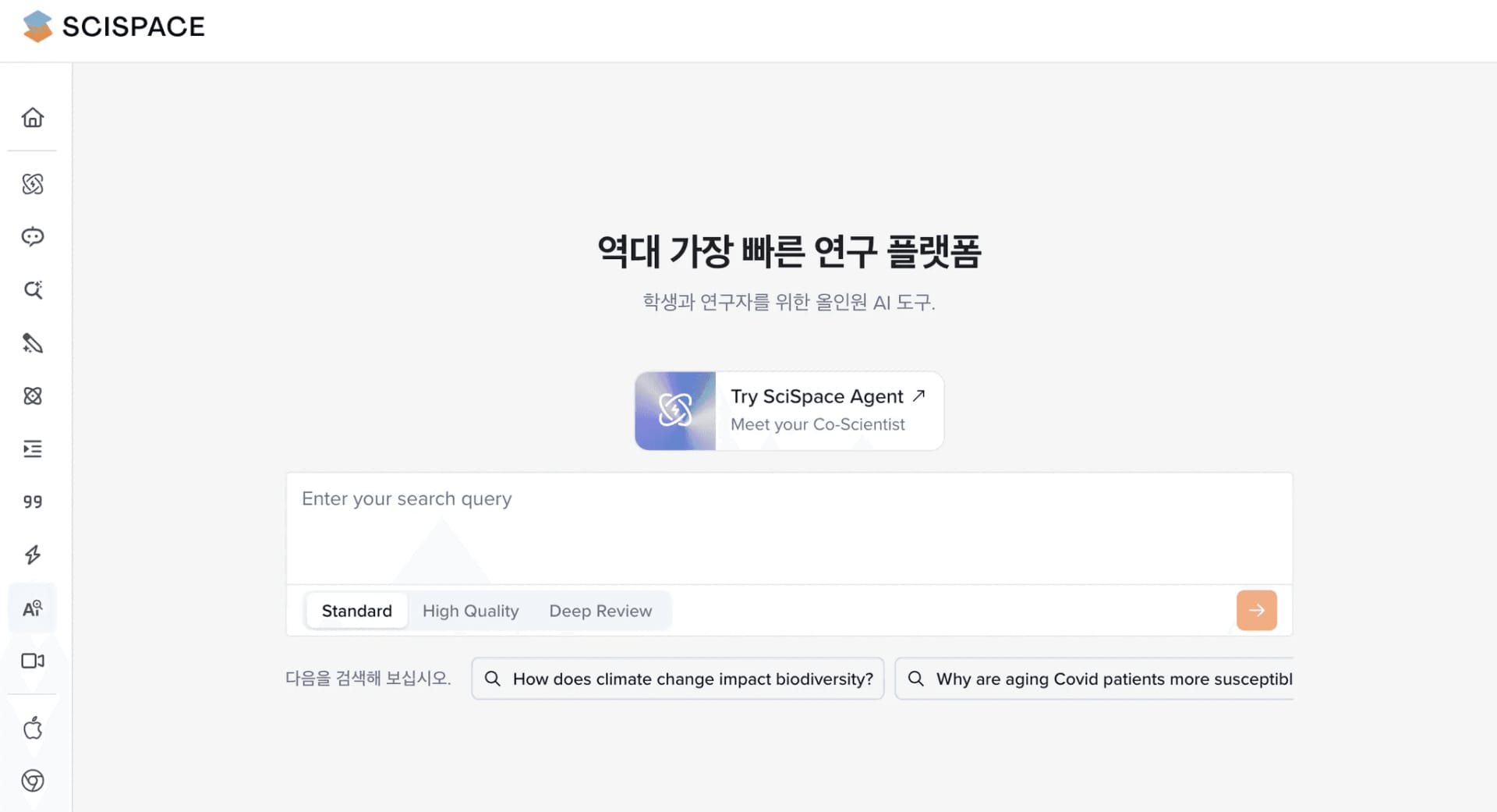1497x812 pixels.
Task: Open the AI Writer pen icon
Action: pyautogui.click(x=33, y=343)
